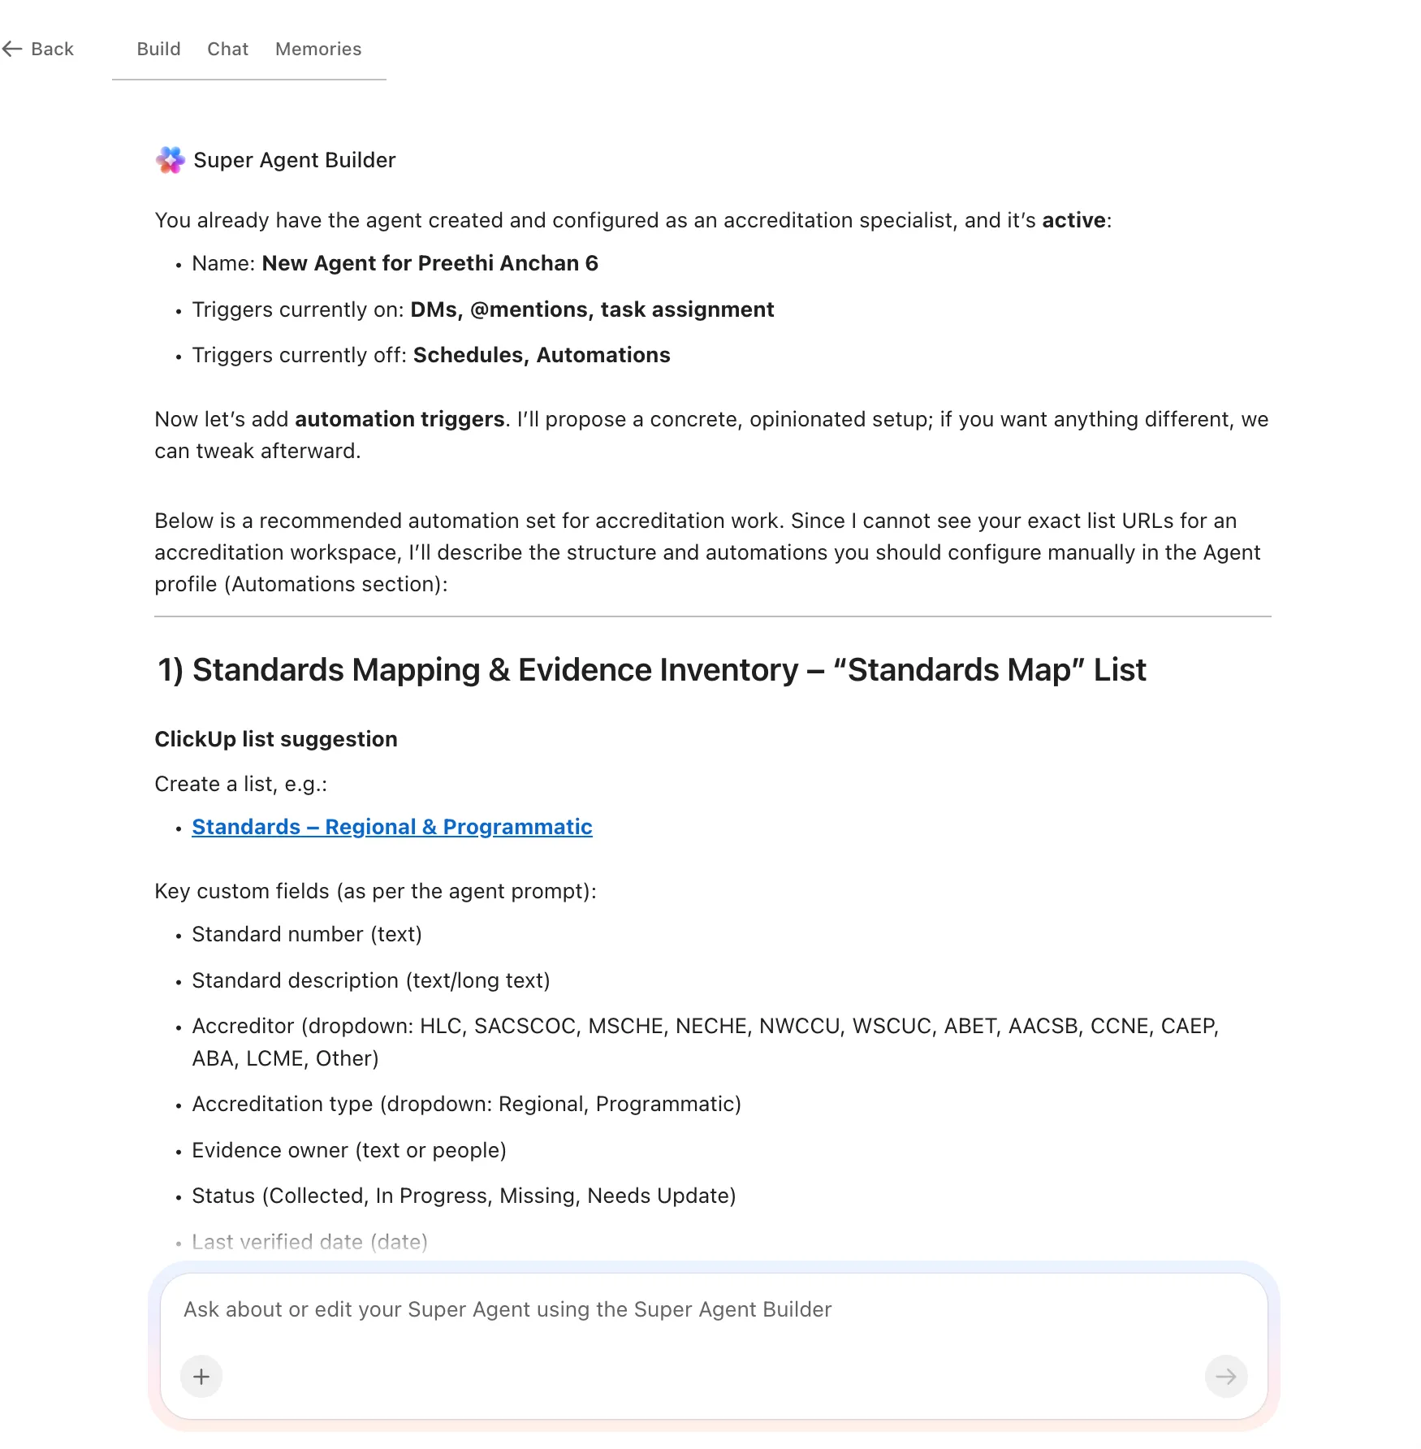This screenshot has width=1421, height=1449.
Task: Click the Standards Mapping & Evidence Inventory heading
Action: click(x=651, y=670)
